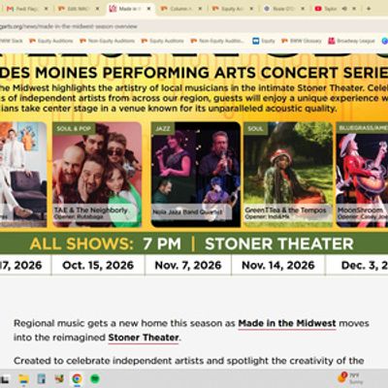Close the 'Made in' tab
Image resolution: width=388 pixels, height=388 pixels.
click(x=149, y=9)
